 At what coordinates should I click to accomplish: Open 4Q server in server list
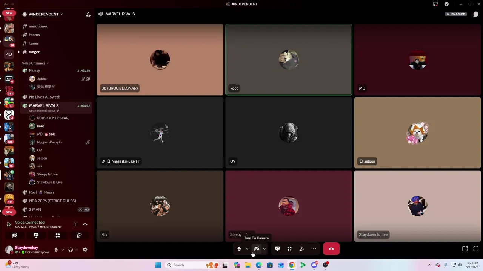9,54
